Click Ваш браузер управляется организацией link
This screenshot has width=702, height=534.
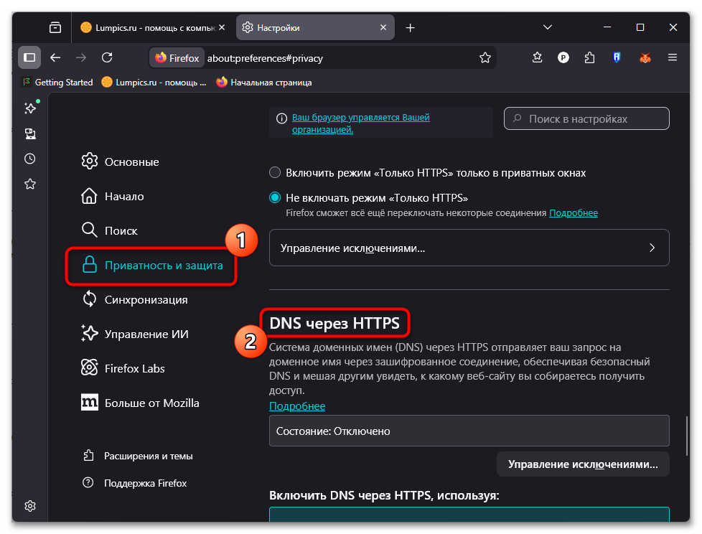[x=361, y=123]
